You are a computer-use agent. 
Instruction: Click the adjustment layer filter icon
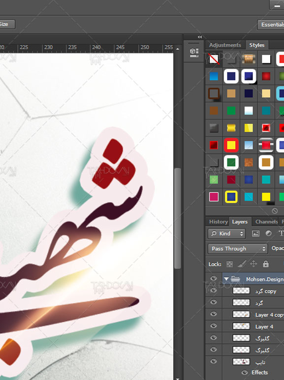[268, 233]
